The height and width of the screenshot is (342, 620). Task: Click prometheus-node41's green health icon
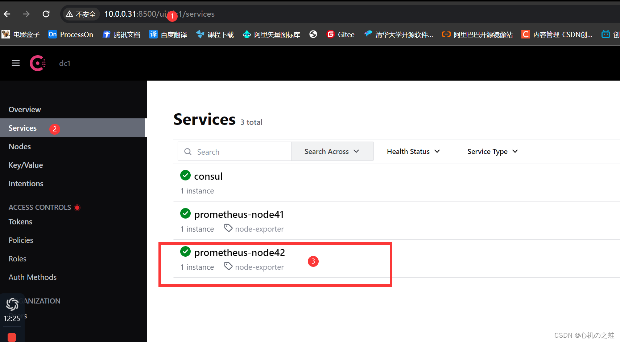185,213
